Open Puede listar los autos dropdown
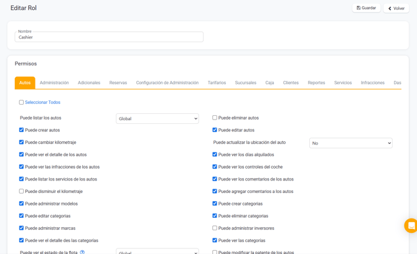The height and width of the screenshot is (254, 417). point(157,118)
